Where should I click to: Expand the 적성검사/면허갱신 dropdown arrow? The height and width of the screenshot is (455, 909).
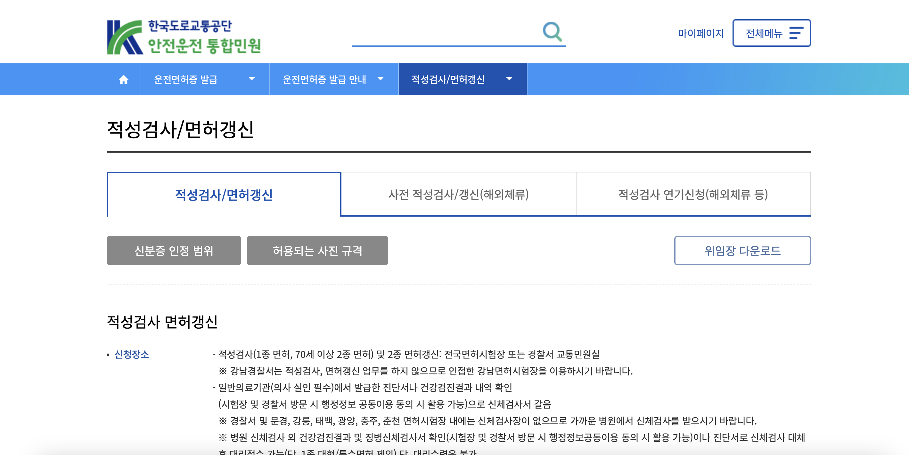[x=509, y=80]
